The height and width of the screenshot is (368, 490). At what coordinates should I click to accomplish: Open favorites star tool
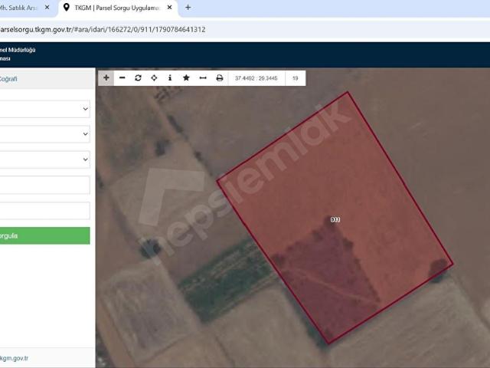[186, 78]
